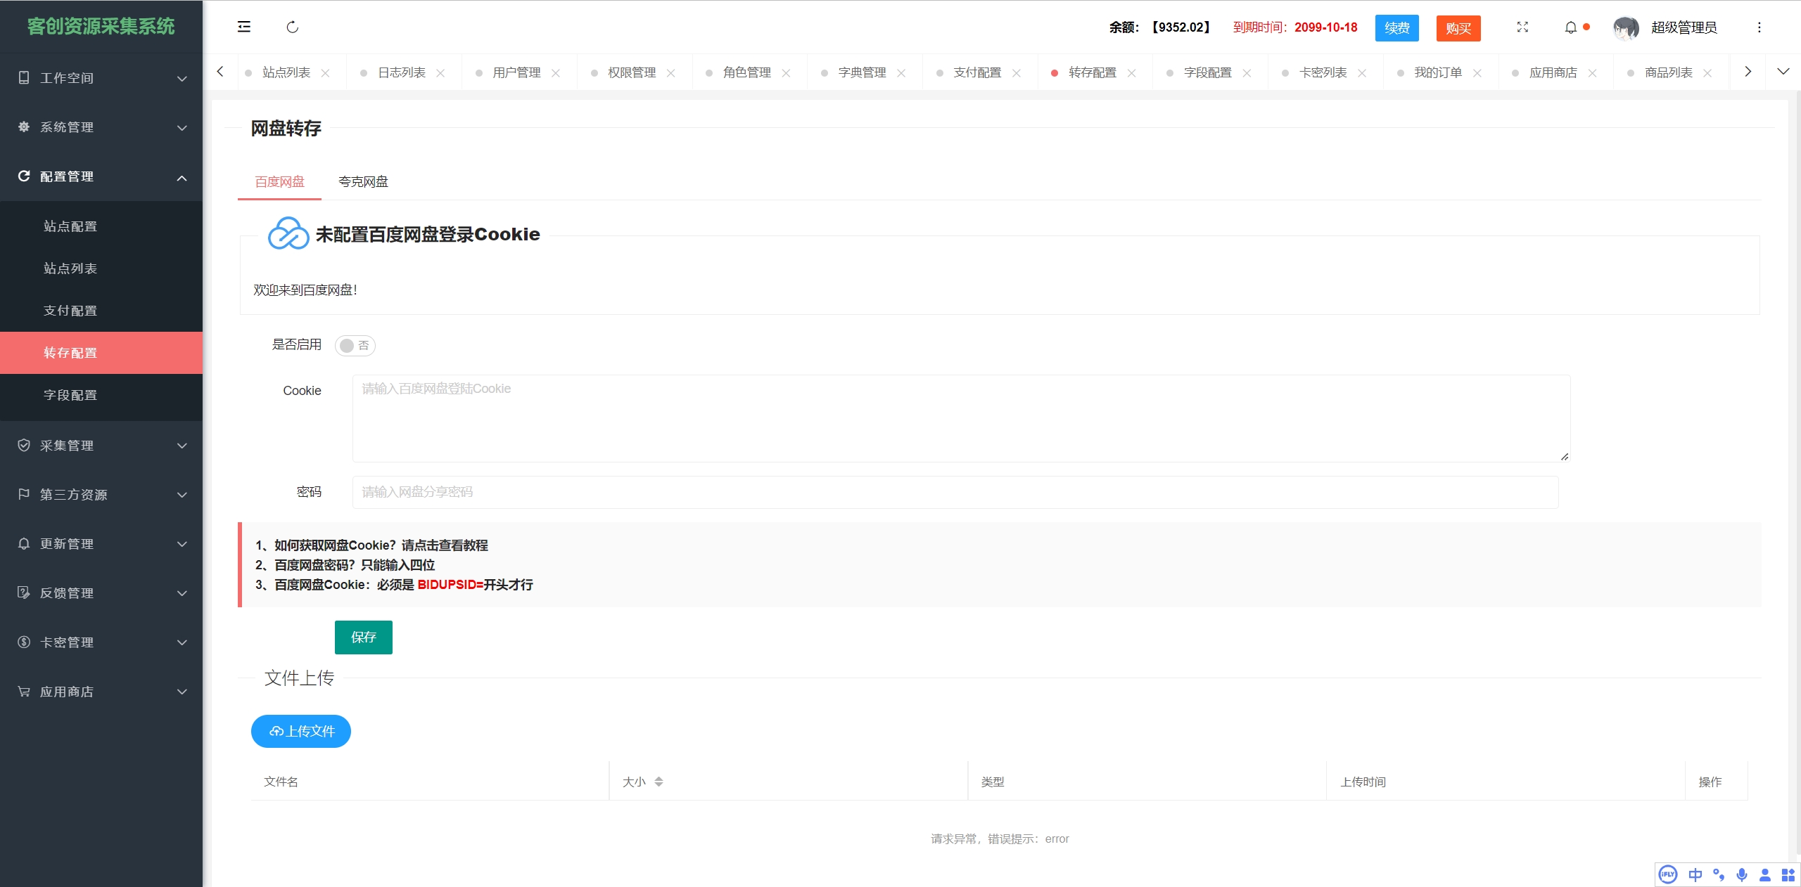The image size is (1801, 887).
Task: Click the orange 购买 button
Action: tap(1458, 28)
